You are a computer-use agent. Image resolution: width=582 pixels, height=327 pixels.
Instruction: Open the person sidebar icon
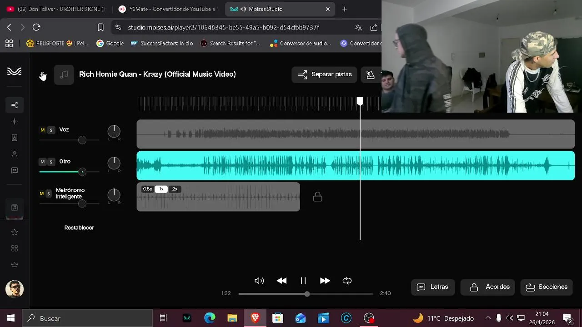(x=15, y=154)
